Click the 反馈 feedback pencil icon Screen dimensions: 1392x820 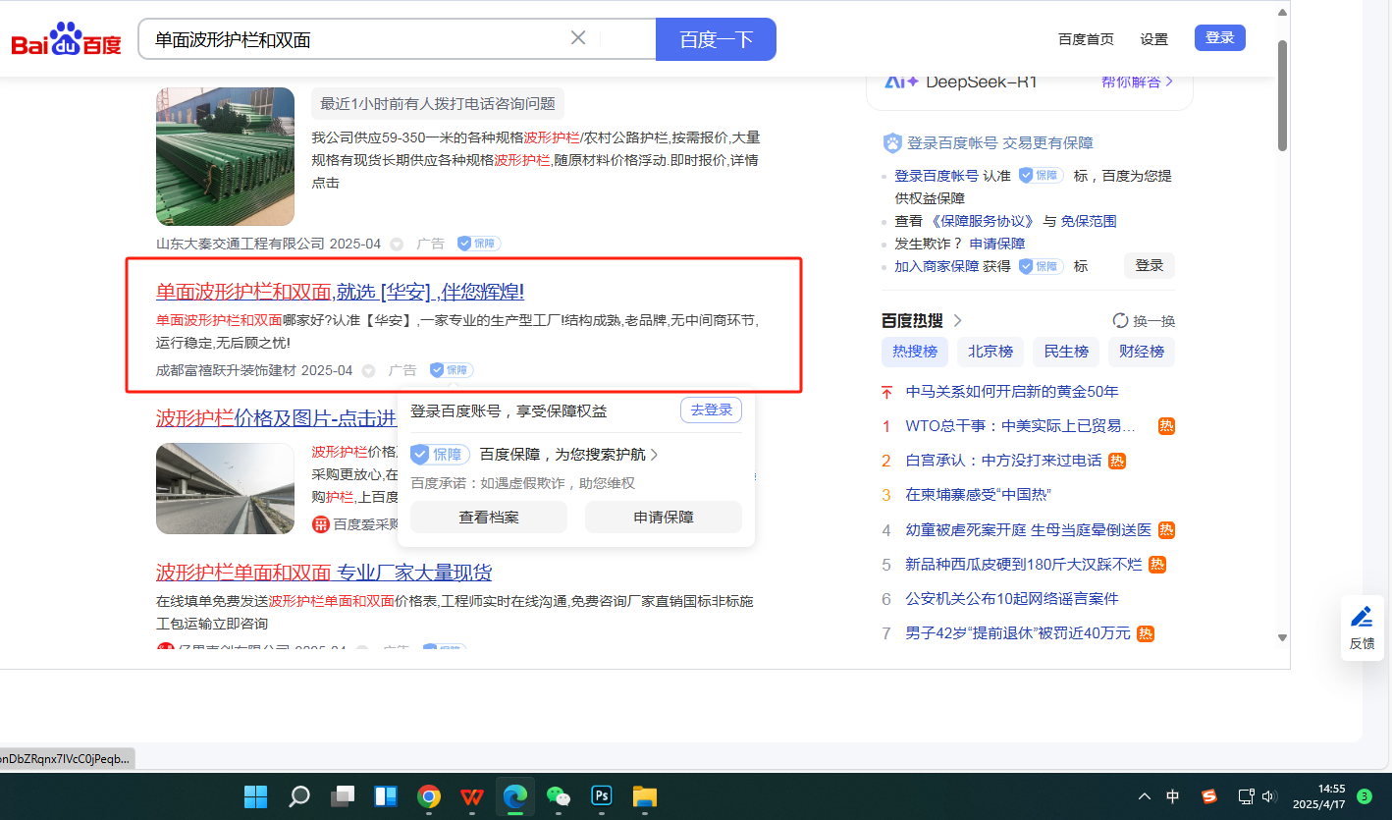[1362, 618]
